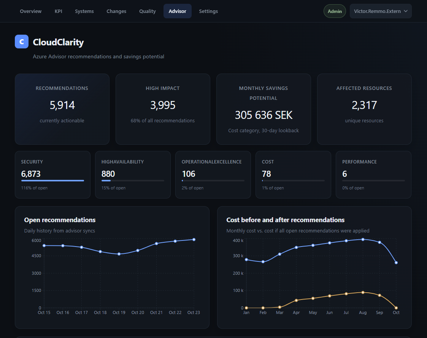Click the blue Aug cost data point
The width and height of the screenshot is (427, 338).
click(363, 239)
